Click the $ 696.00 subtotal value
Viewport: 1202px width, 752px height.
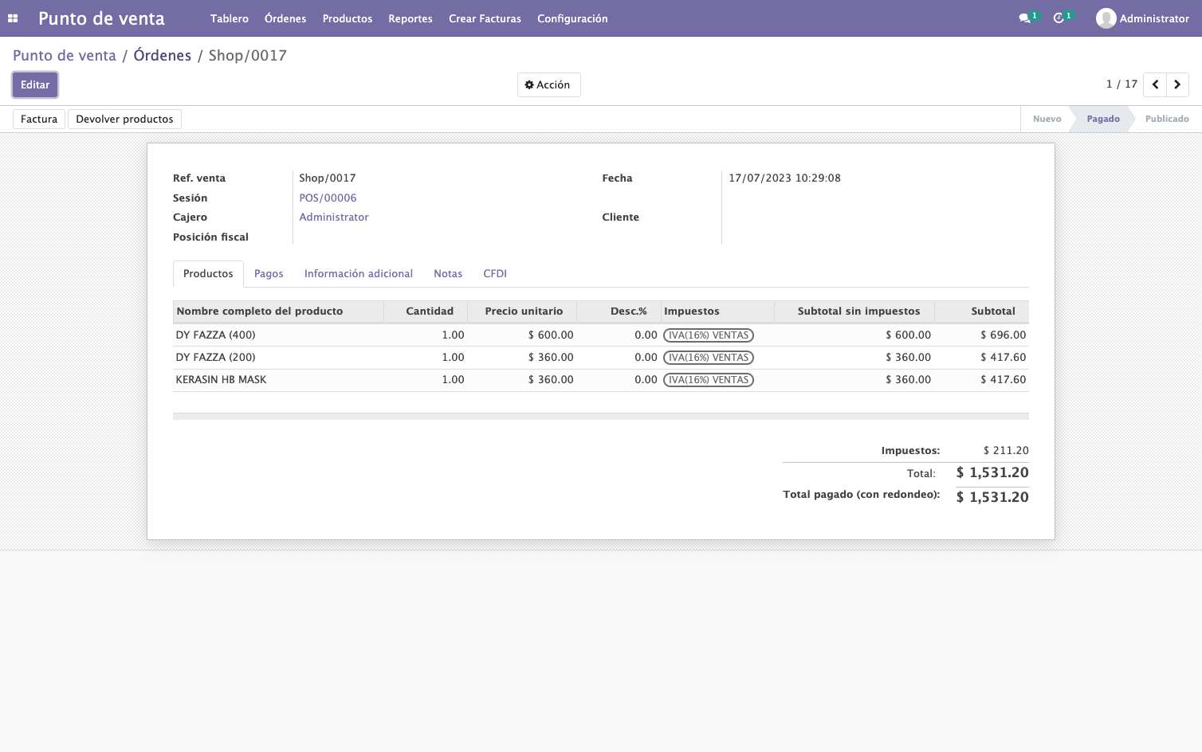tap(1003, 335)
